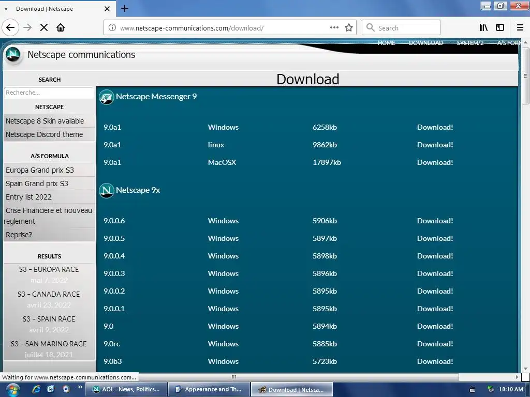
Task: Download Netscape 9.0.0.5 for Windows
Action: pyautogui.click(x=435, y=238)
